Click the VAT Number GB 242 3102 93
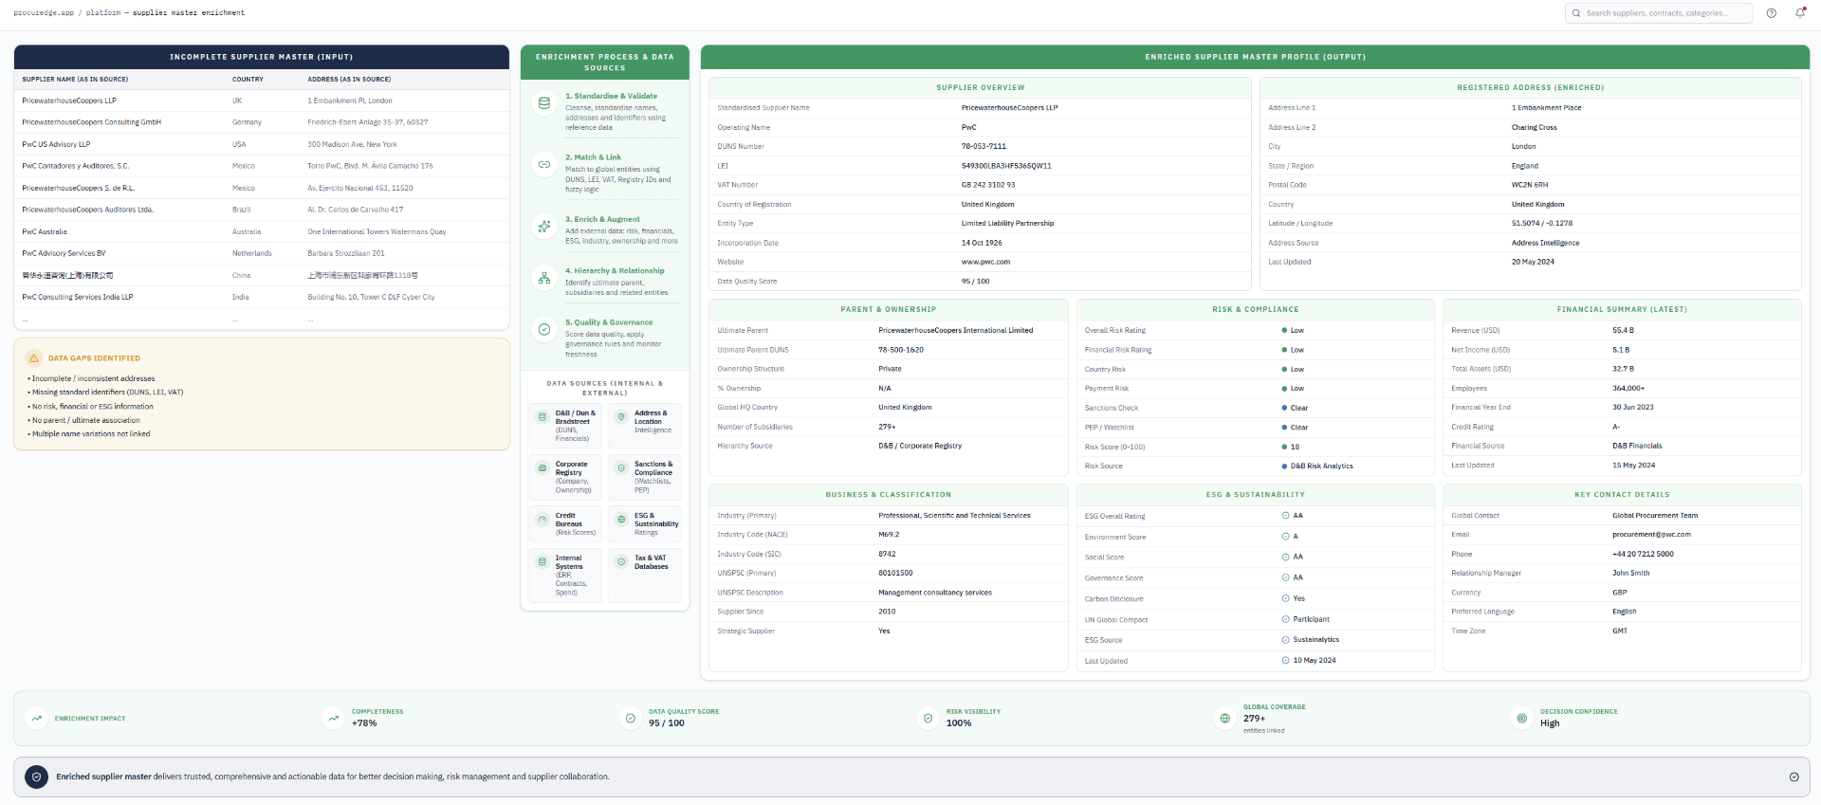 click(988, 185)
